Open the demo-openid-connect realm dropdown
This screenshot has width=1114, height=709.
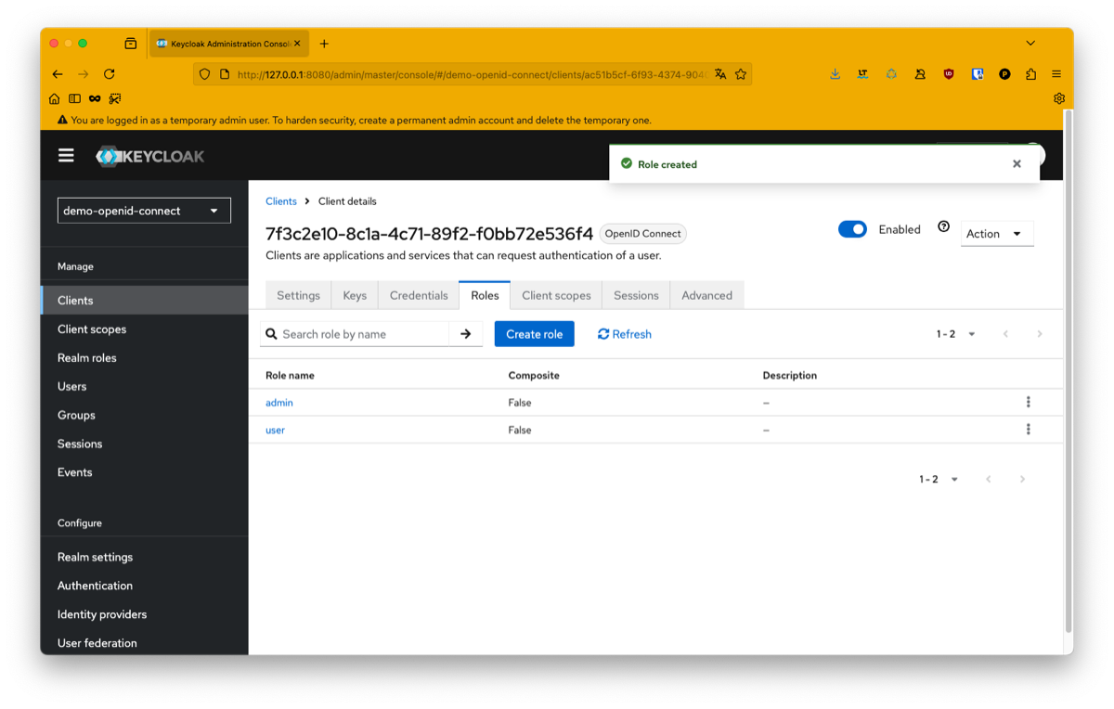[144, 211]
